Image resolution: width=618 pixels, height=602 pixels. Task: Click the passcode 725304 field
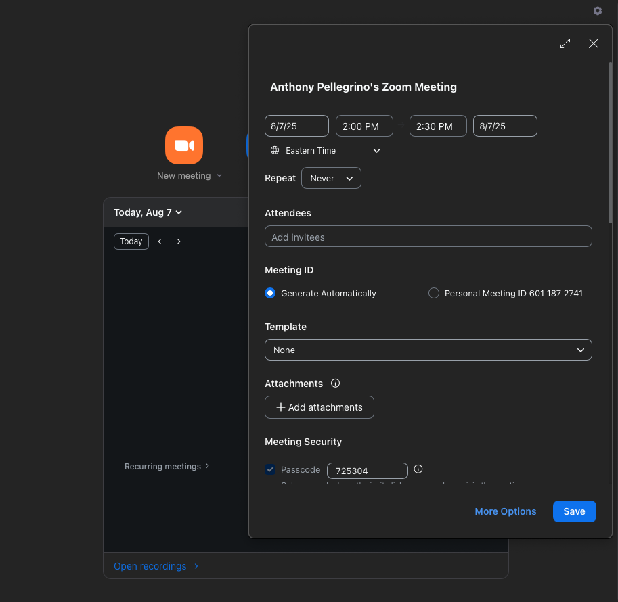pyautogui.click(x=368, y=471)
